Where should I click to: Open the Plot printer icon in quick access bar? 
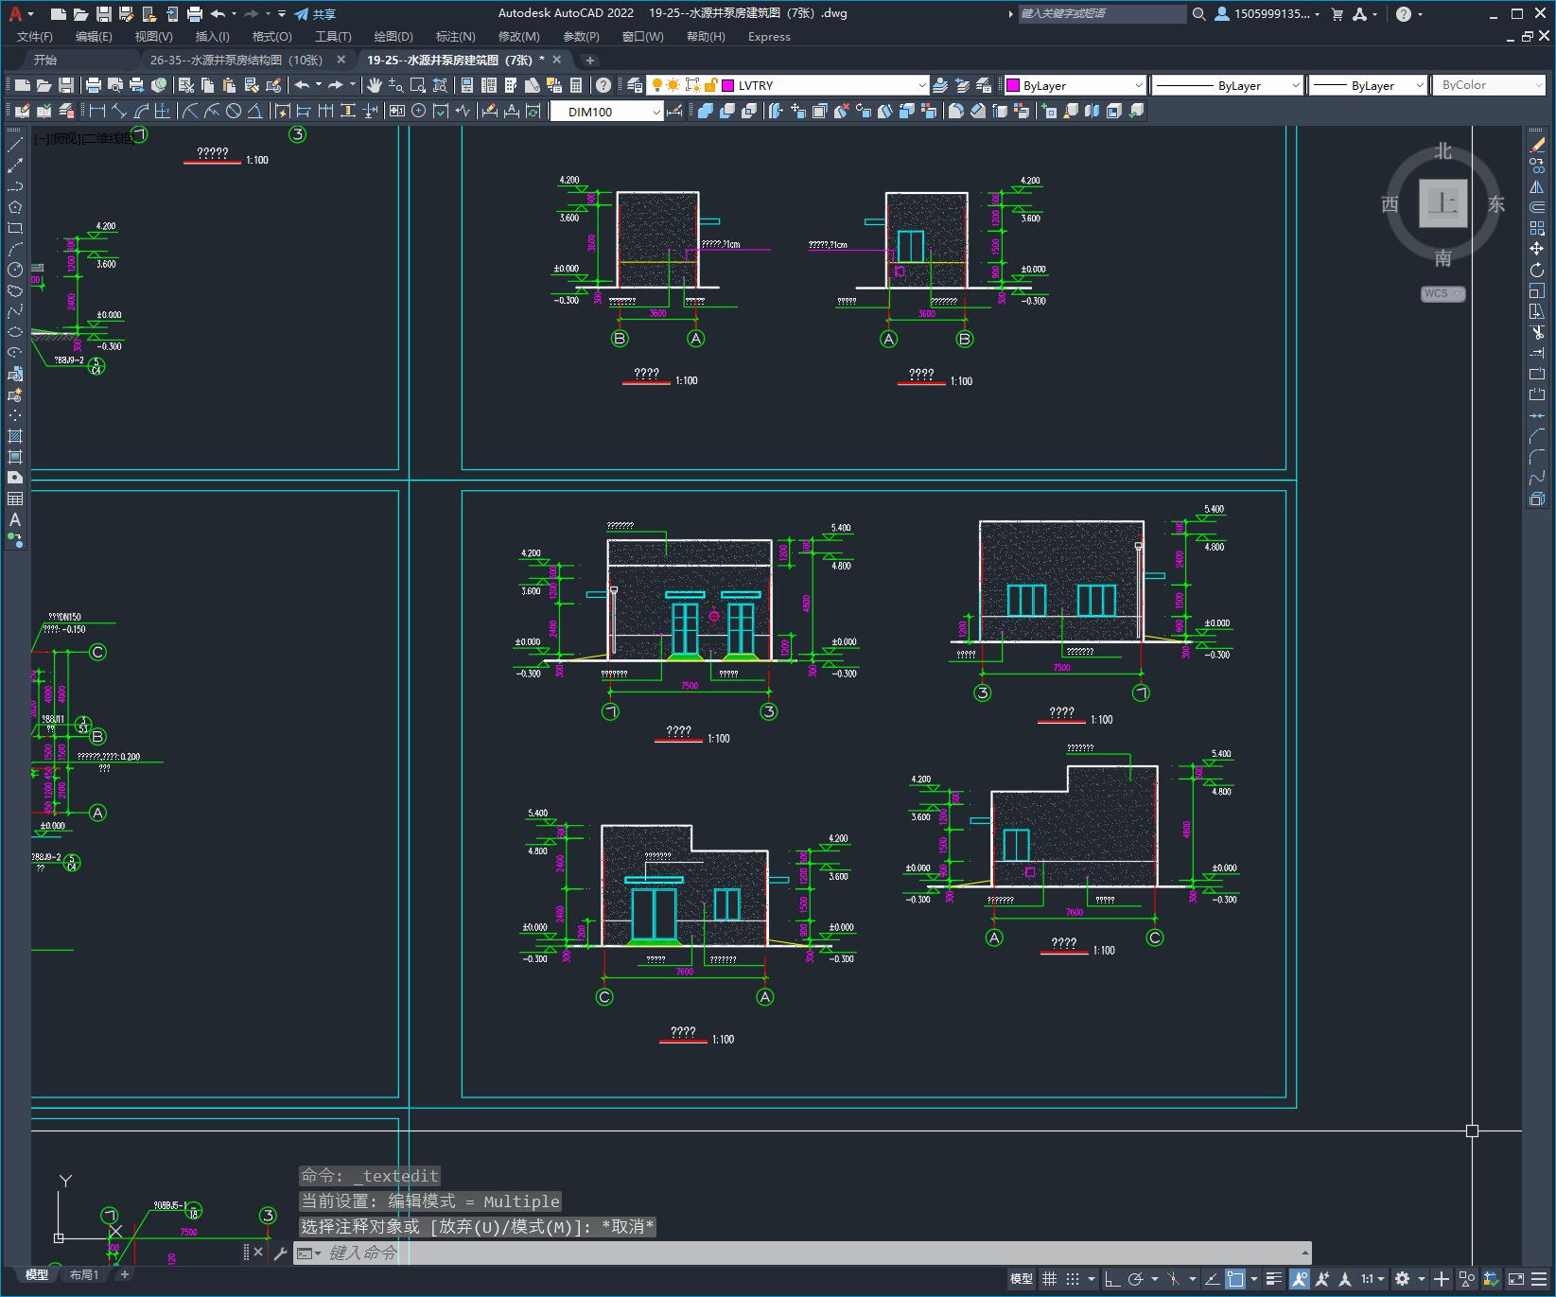point(195,14)
